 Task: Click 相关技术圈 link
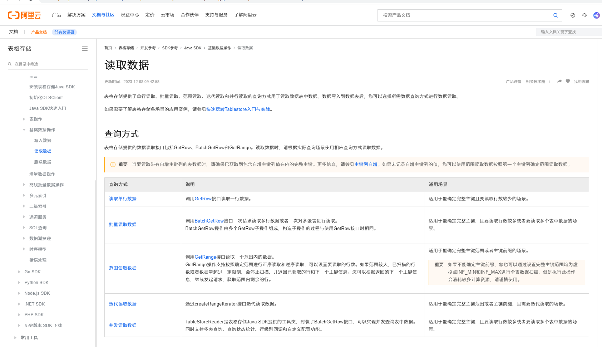pos(536,82)
